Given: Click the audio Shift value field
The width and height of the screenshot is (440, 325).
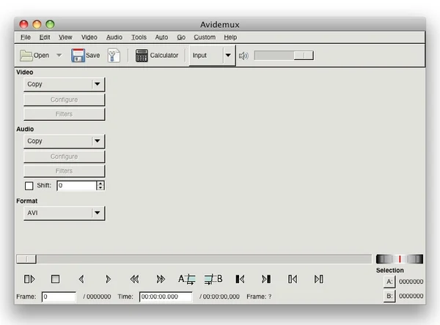Looking at the screenshot, I should pyautogui.click(x=76, y=185).
